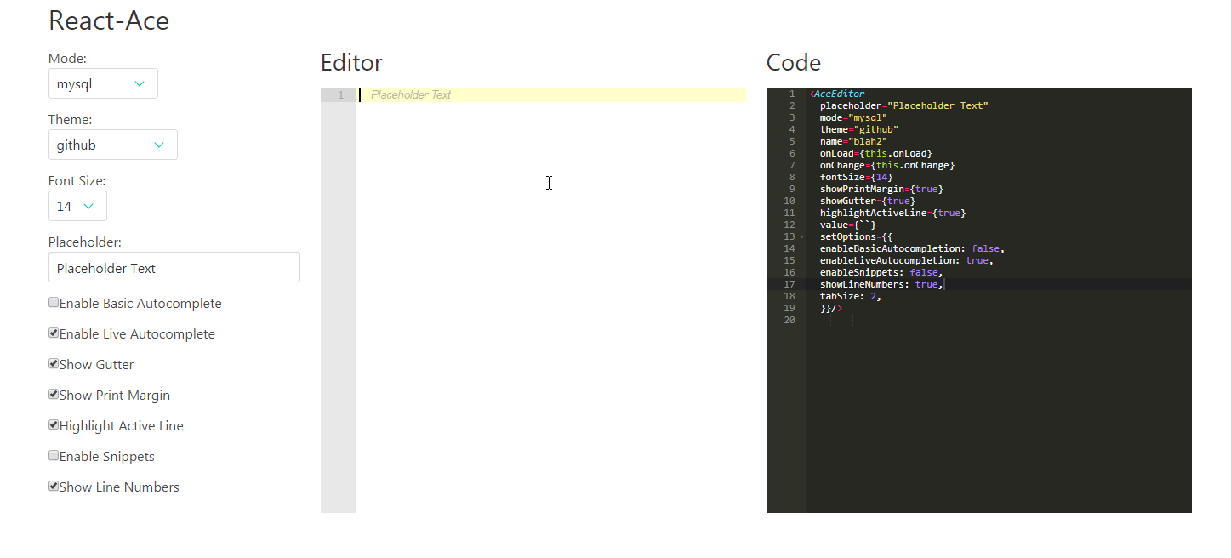Click the Font Size: label
The height and width of the screenshot is (558, 1231).
pyautogui.click(x=77, y=180)
